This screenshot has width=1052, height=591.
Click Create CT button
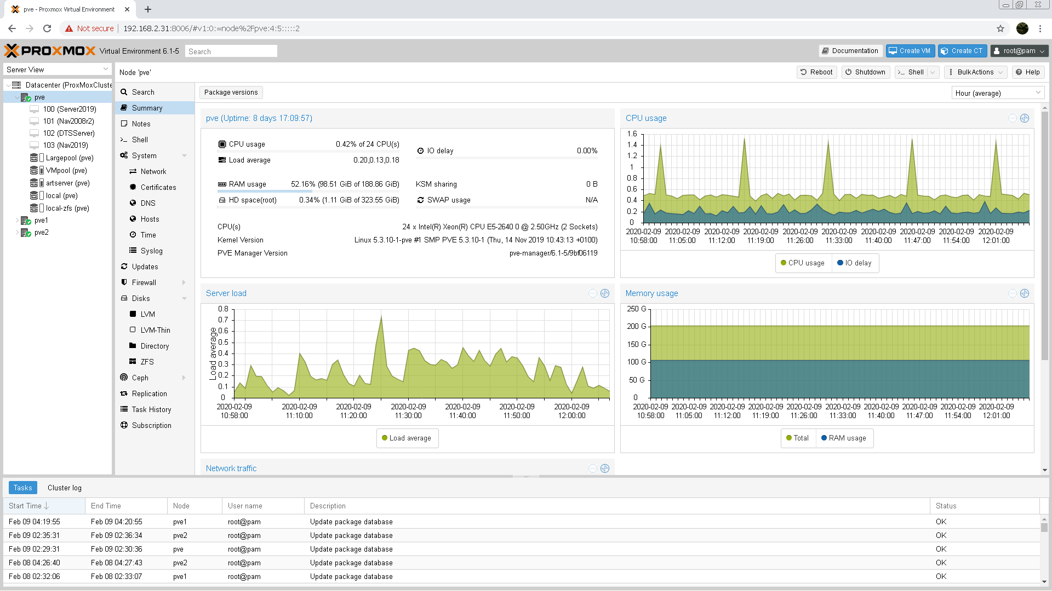962,51
